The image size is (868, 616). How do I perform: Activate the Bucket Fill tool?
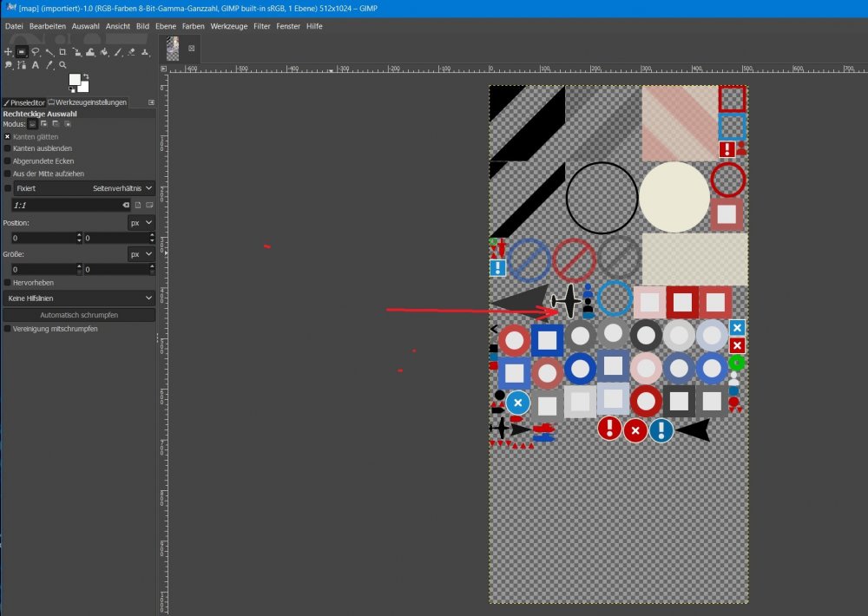coord(104,51)
